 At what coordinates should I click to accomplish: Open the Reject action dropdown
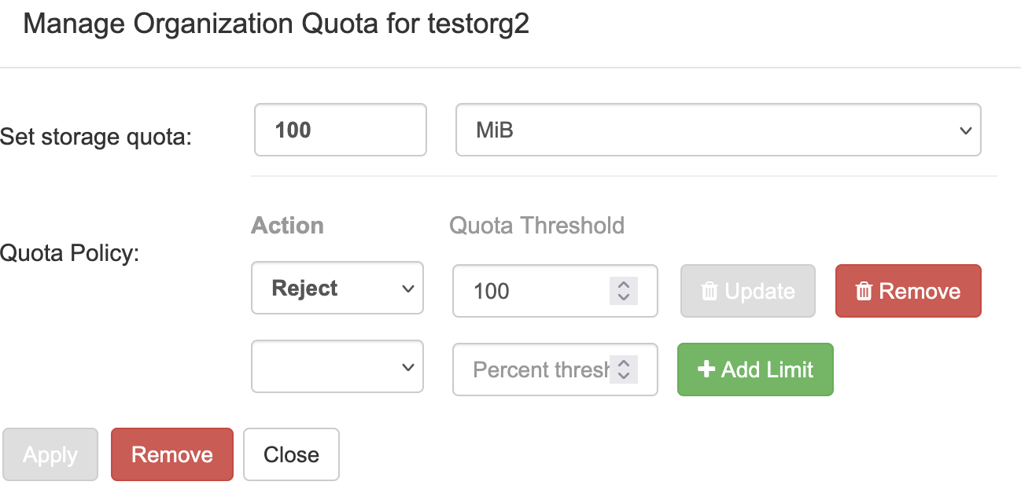click(x=337, y=289)
